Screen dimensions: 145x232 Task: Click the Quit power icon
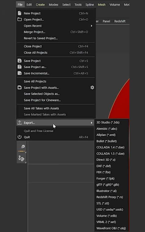20,137
